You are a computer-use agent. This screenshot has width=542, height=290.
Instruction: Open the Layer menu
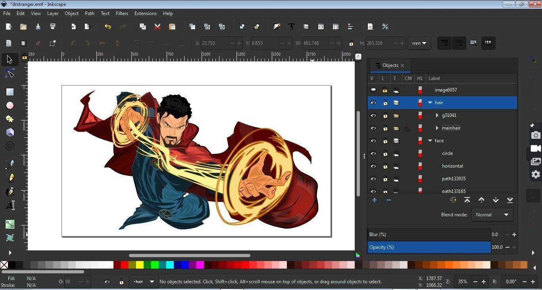coord(53,13)
